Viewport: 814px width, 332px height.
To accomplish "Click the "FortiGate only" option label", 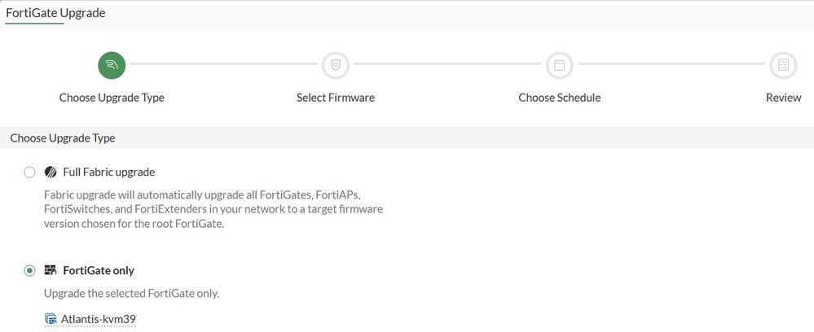I will 99,270.
